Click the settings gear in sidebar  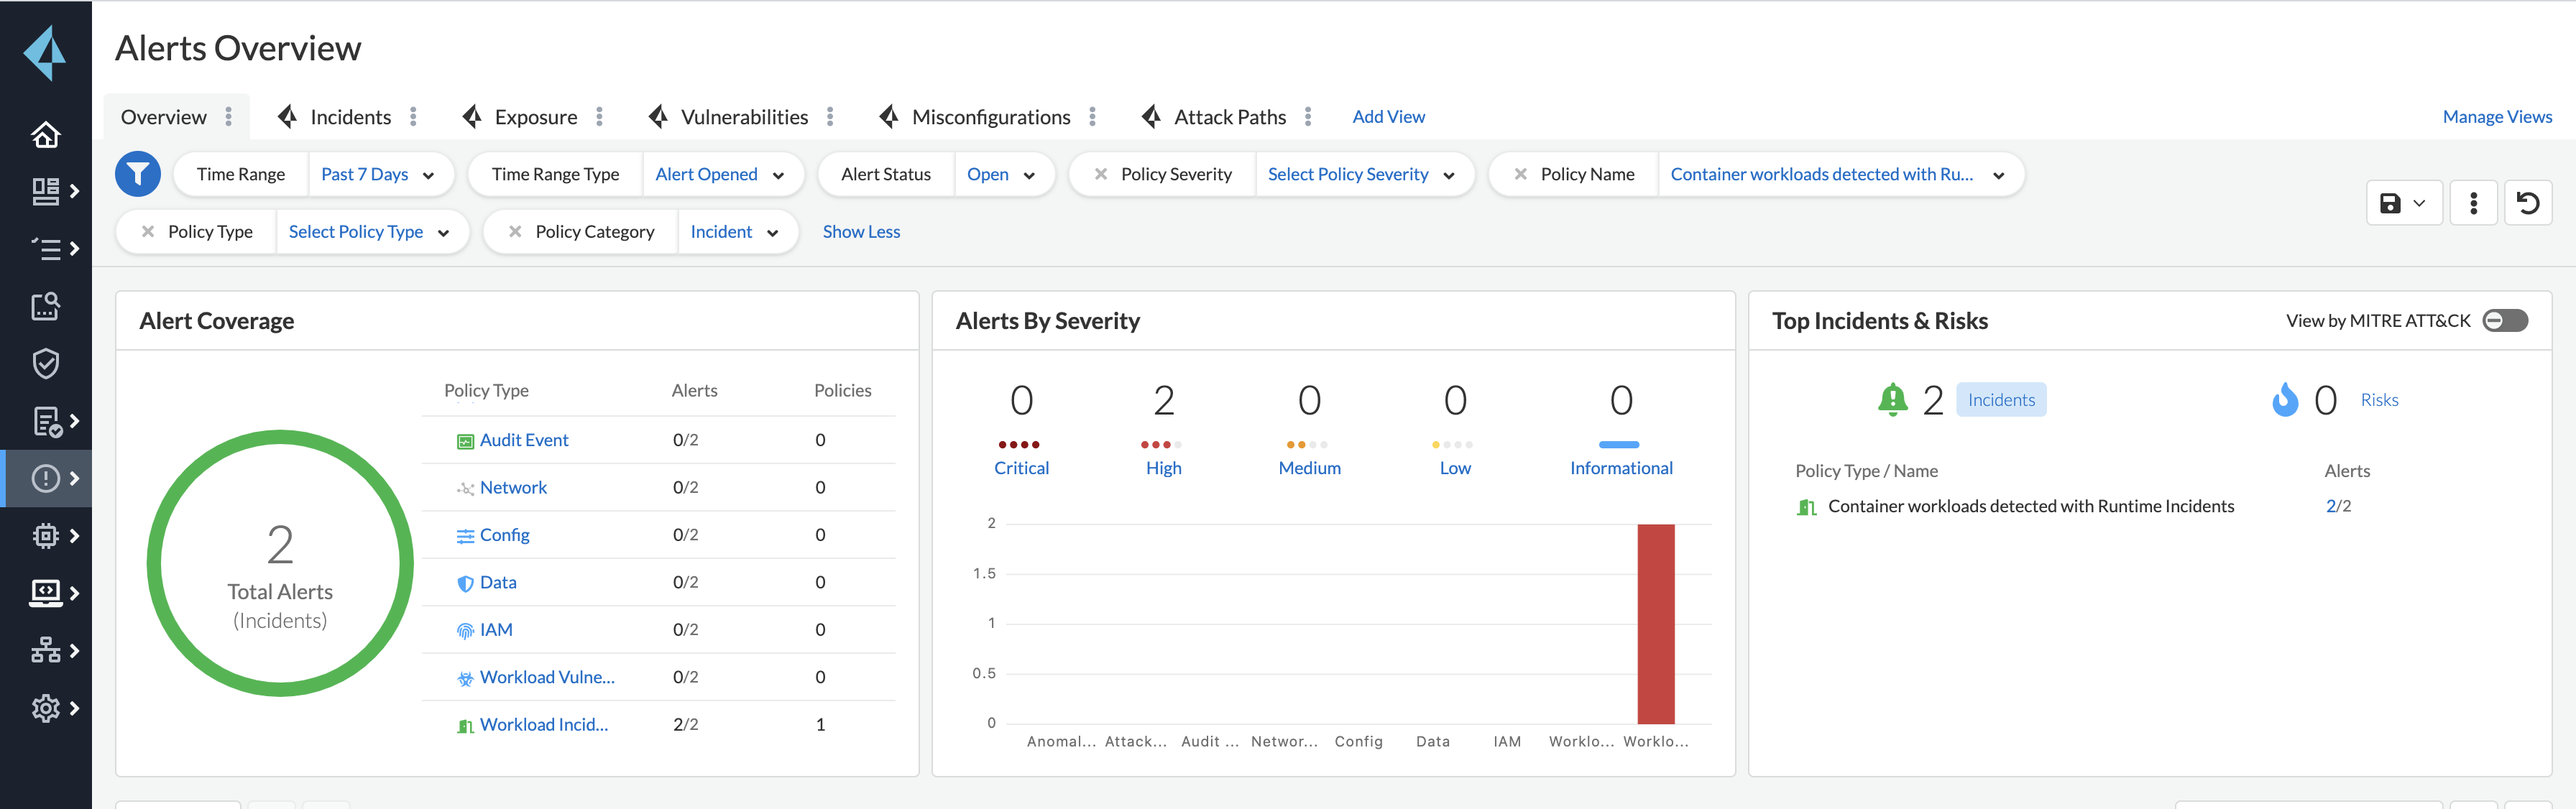(x=45, y=708)
